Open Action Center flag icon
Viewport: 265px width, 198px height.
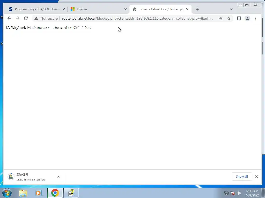(x=233, y=193)
